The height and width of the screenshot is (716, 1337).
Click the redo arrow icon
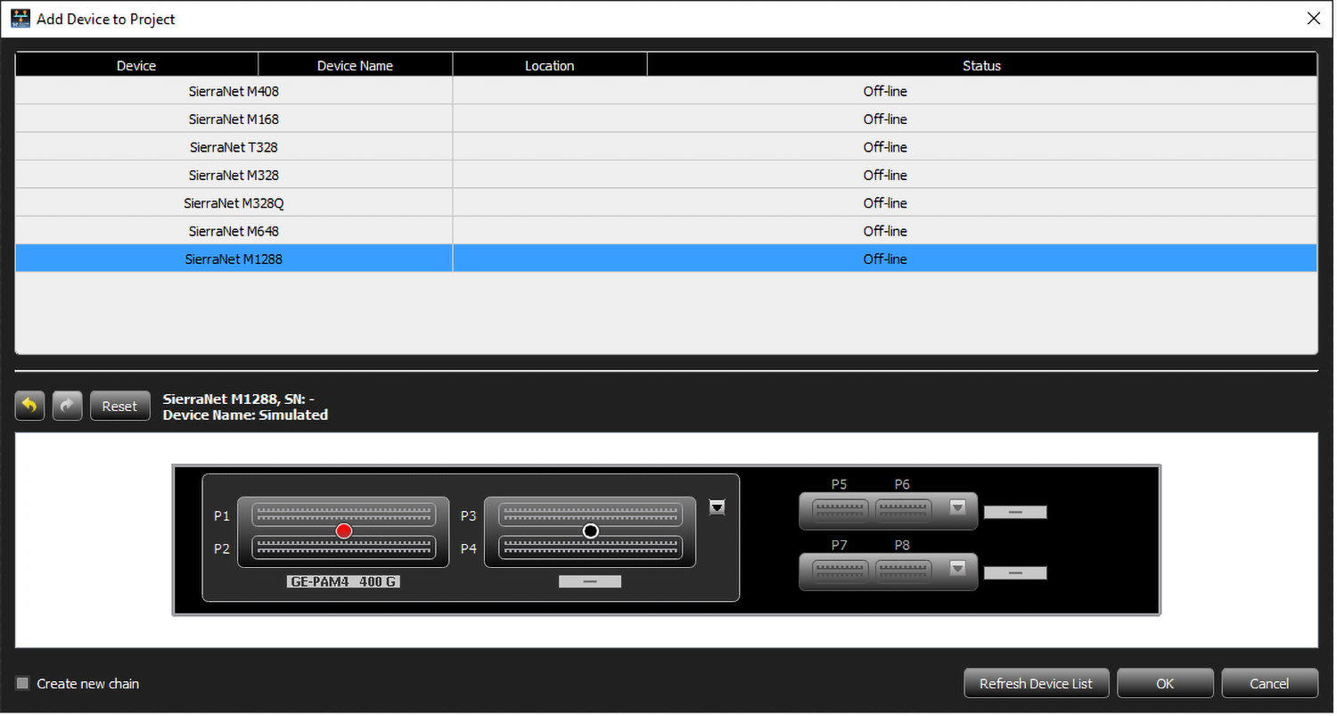pyautogui.click(x=68, y=406)
